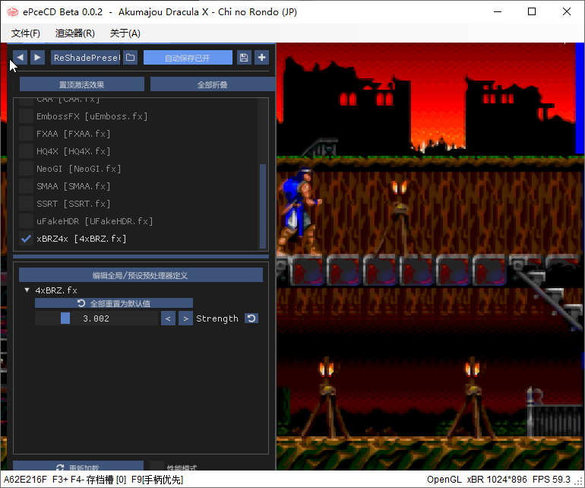Open the 文件(F) menu
This screenshot has height=488, width=585.
click(26, 33)
